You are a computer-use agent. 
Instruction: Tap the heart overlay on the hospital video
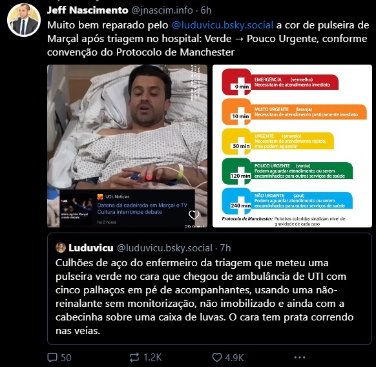[x=194, y=215]
